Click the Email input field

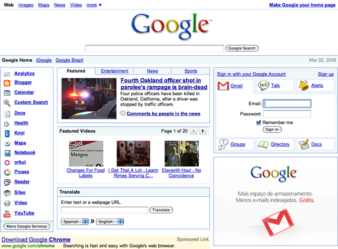coord(287,104)
